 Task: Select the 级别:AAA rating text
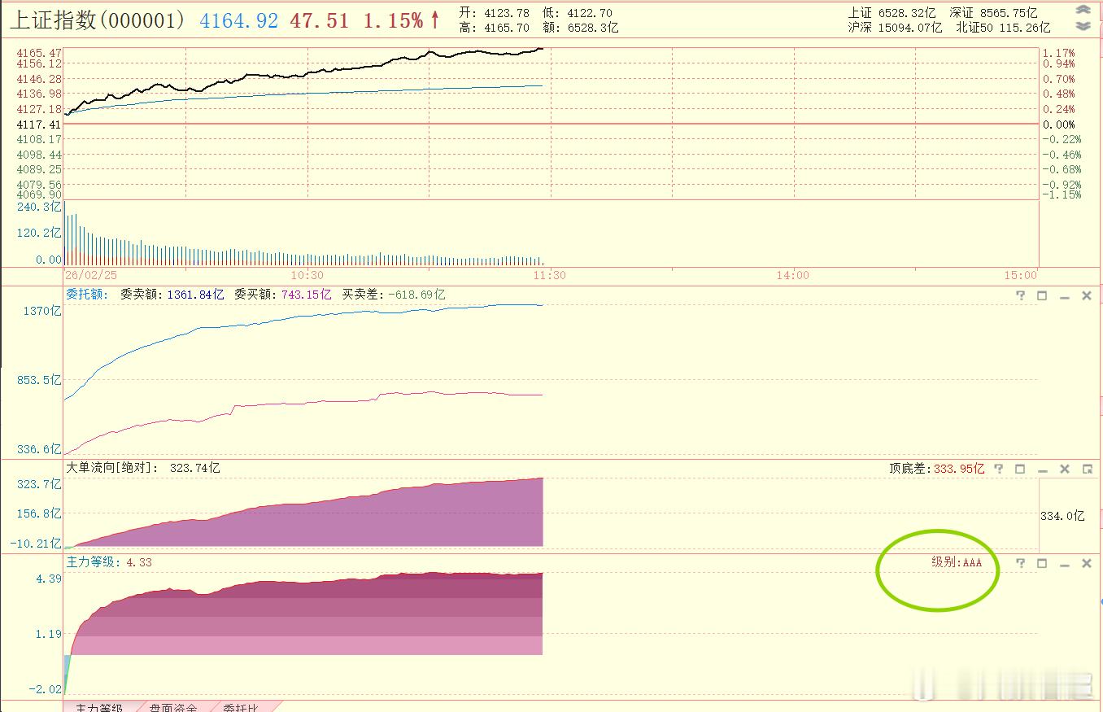click(957, 562)
